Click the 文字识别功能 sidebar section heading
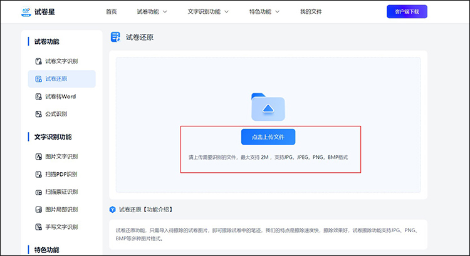The image size is (470, 256). (x=53, y=137)
